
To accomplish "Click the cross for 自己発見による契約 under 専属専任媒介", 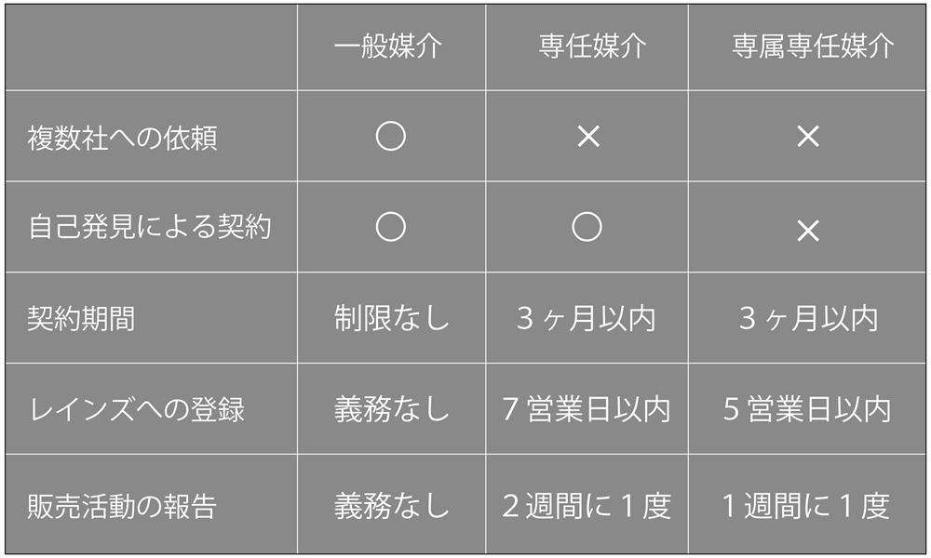I will point(808,231).
